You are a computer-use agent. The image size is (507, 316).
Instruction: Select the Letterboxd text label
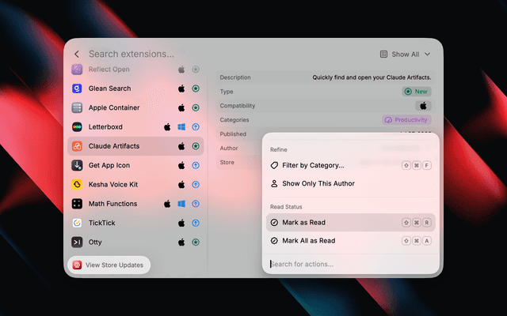(105, 126)
